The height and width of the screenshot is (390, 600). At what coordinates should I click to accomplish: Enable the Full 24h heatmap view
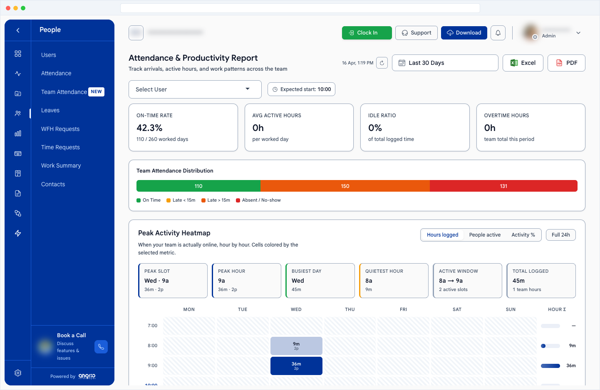tap(560, 234)
